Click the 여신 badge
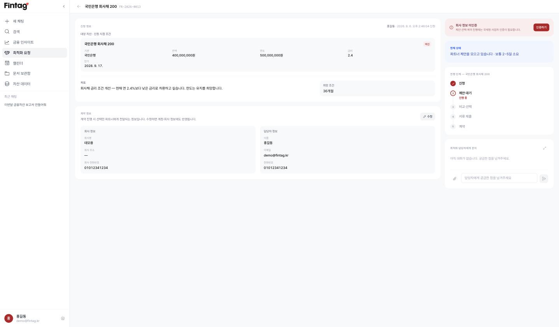Viewport: 559px width, 327px height. point(427,44)
